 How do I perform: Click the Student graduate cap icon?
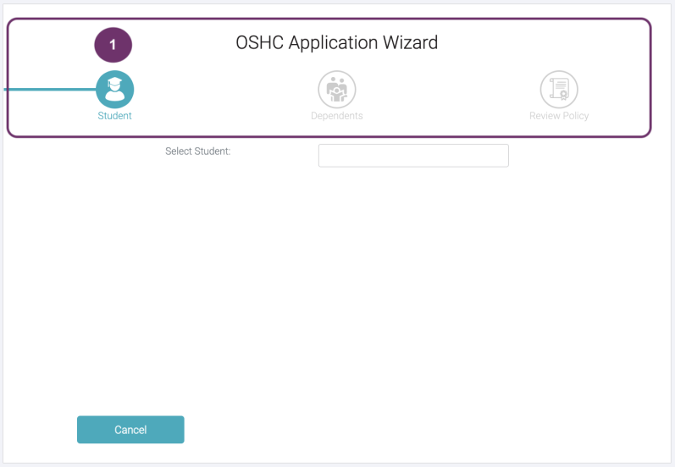[x=114, y=89]
